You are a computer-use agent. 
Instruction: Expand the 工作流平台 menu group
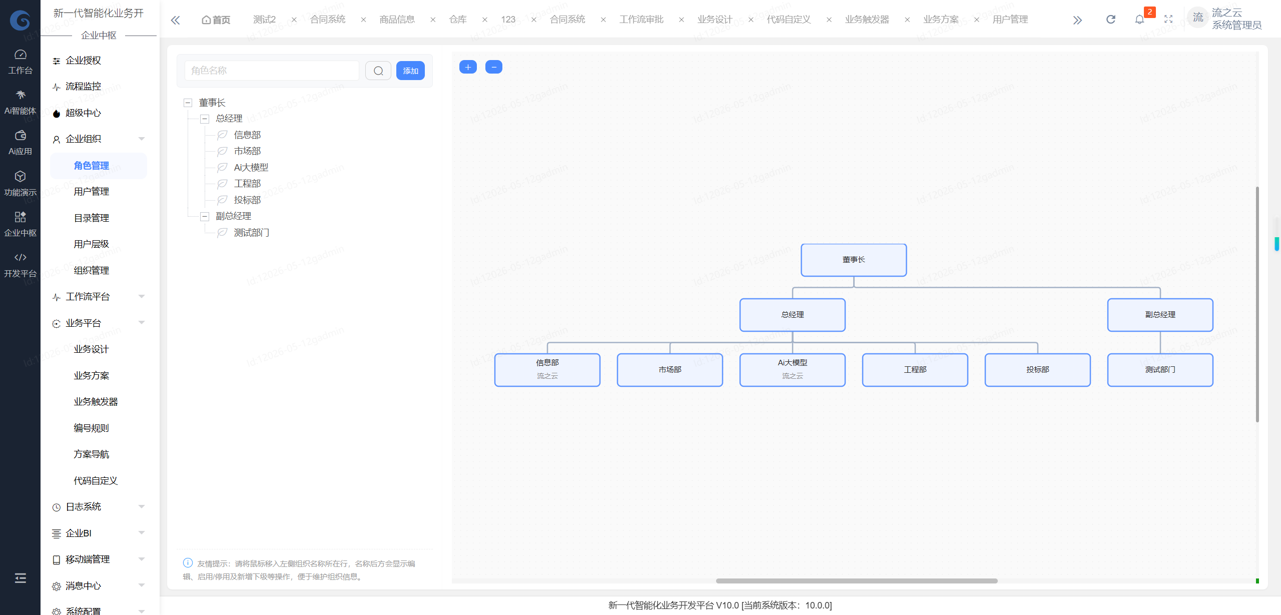[x=142, y=297]
